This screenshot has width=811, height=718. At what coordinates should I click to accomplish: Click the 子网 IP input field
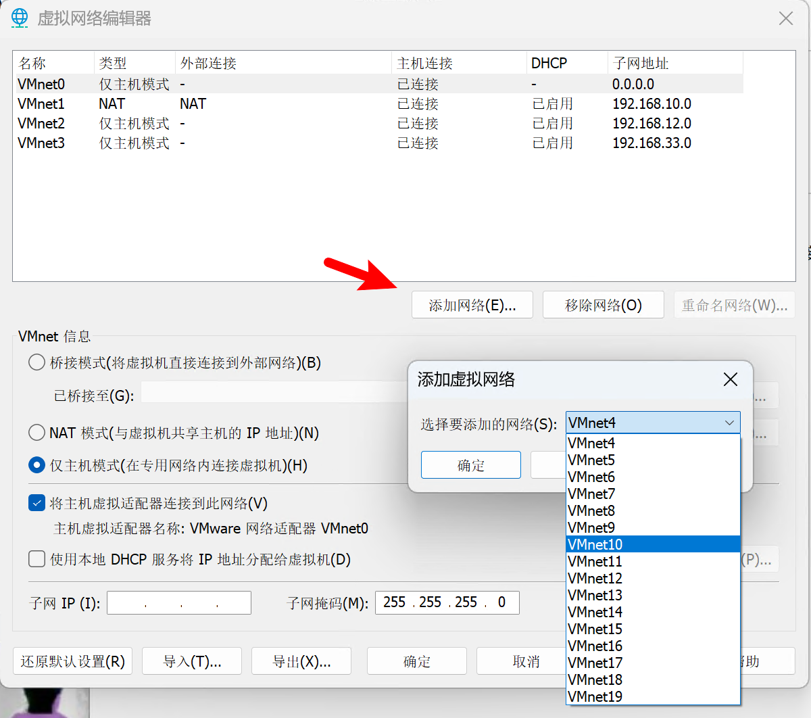[x=179, y=602]
